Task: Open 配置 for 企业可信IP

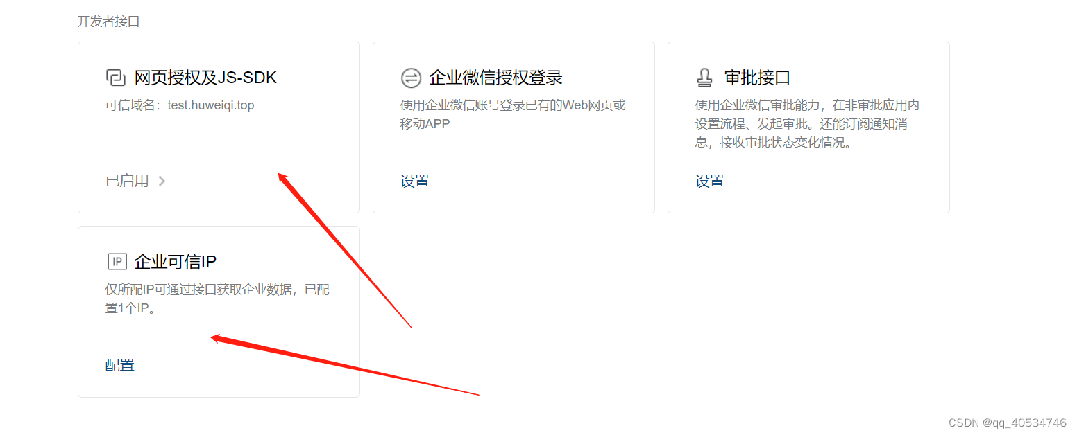Action: (120, 365)
